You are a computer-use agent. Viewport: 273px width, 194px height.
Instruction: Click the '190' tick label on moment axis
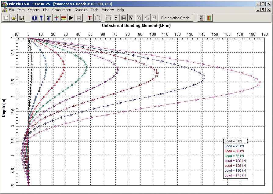(264, 34)
